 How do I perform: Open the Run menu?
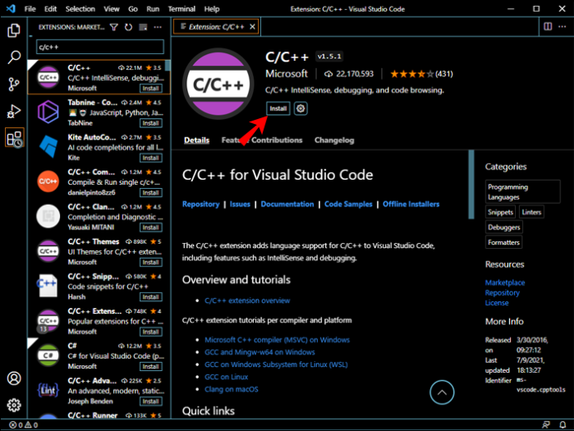pos(153,9)
